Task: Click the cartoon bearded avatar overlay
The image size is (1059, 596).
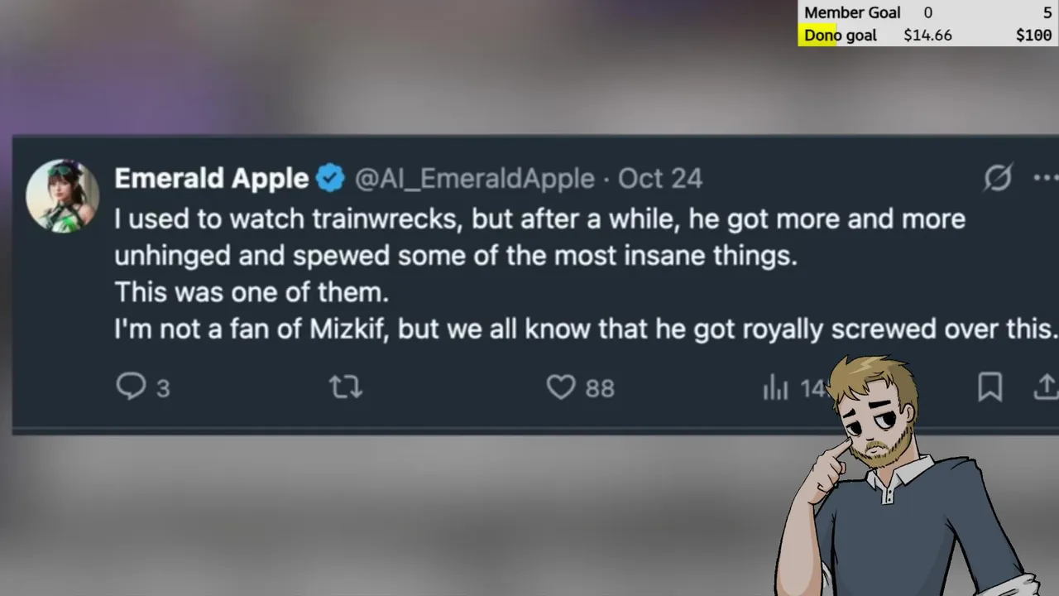Action: coord(906,476)
